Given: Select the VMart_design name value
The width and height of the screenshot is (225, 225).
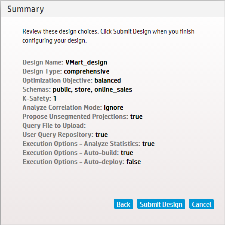Looking at the screenshot, I should point(86,62).
